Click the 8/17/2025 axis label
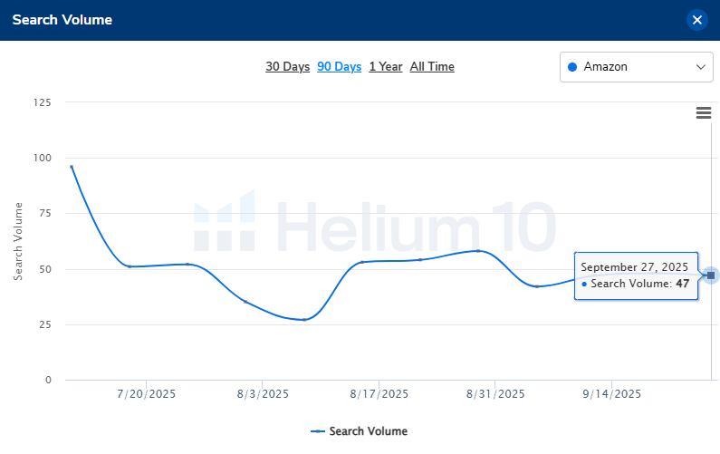Screen dimensions: 720x454 click(x=379, y=394)
